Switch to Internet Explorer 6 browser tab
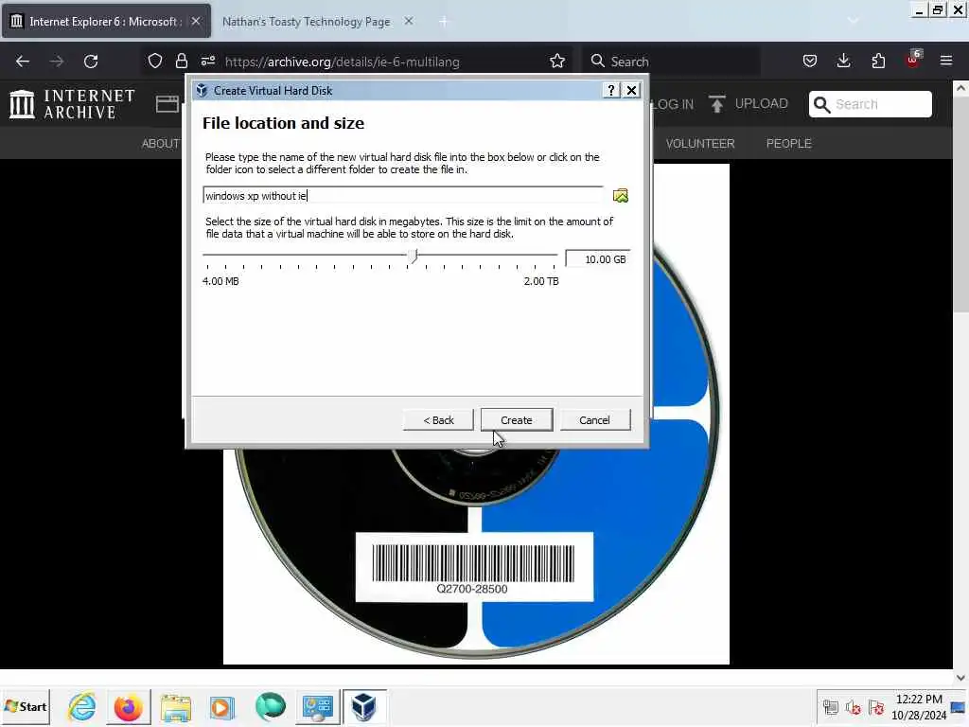 pos(106,22)
